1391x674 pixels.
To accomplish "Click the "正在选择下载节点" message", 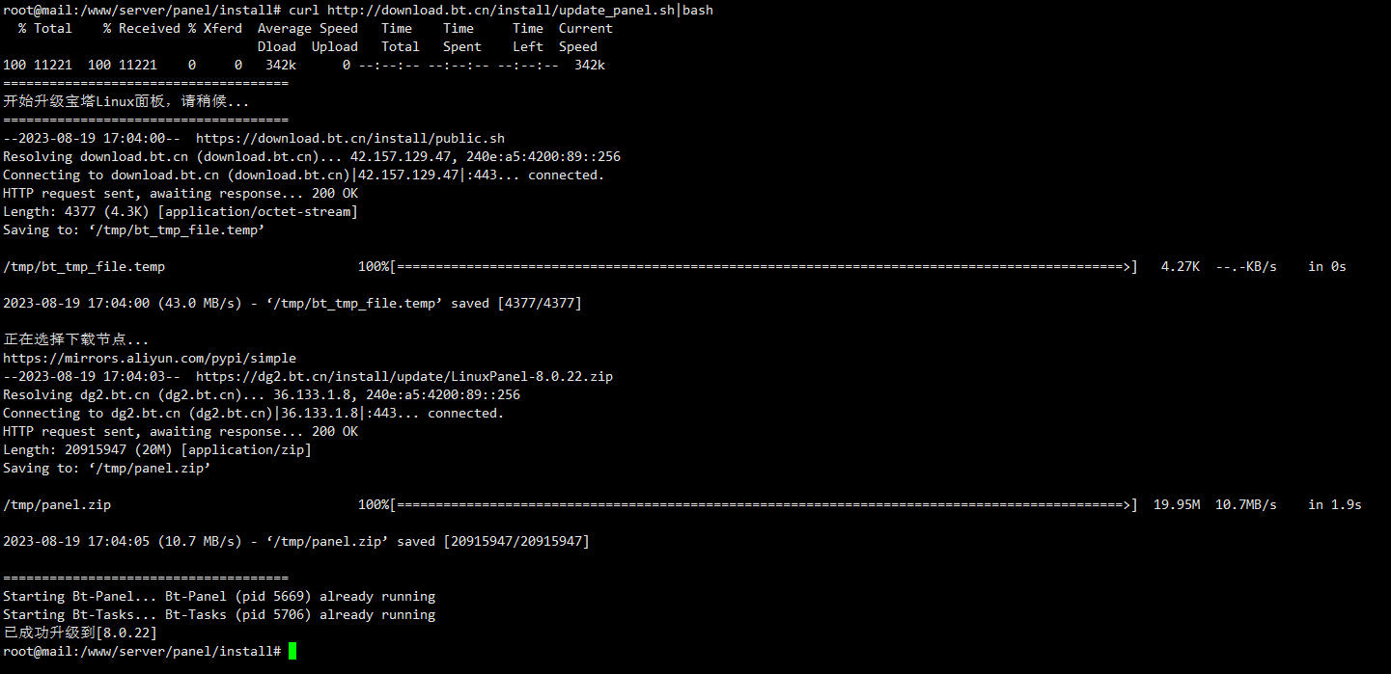I will click(76, 339).
